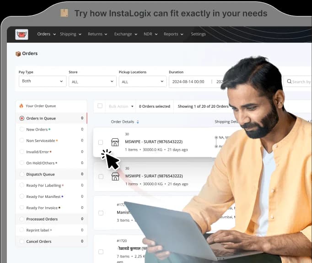312x263 pixels.
Task: Click order number #1720
Action: [x=122, y=241]
